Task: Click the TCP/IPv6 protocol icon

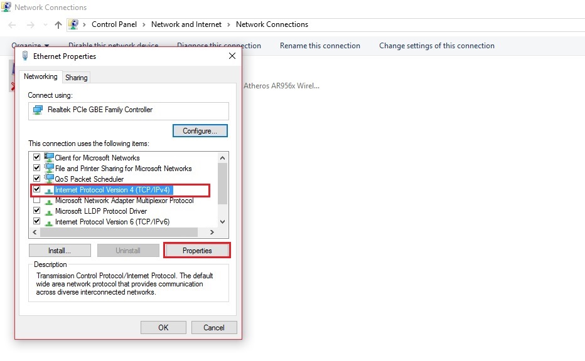Action: click(x=49, y=222)
